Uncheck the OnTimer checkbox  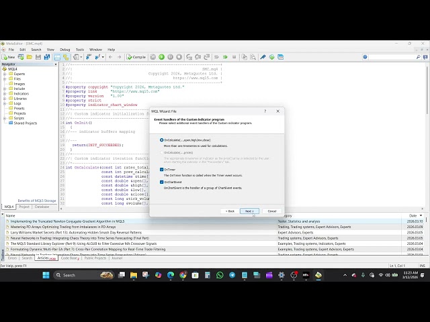[161, 170]
